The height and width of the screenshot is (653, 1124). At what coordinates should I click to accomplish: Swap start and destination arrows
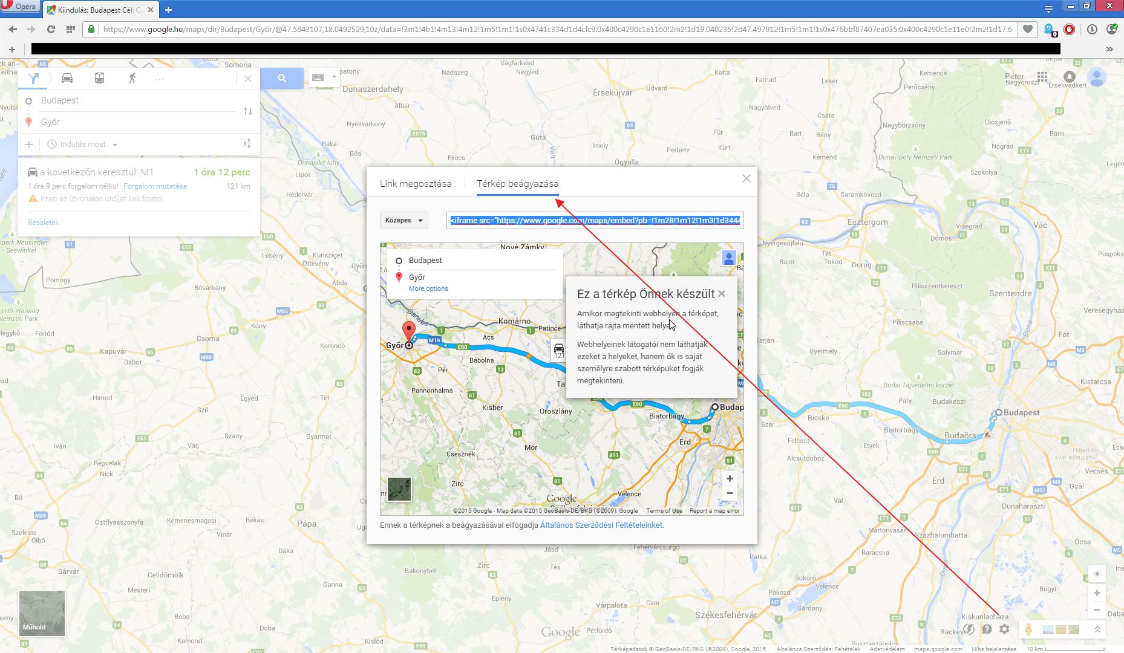click(x=248, y=111)
